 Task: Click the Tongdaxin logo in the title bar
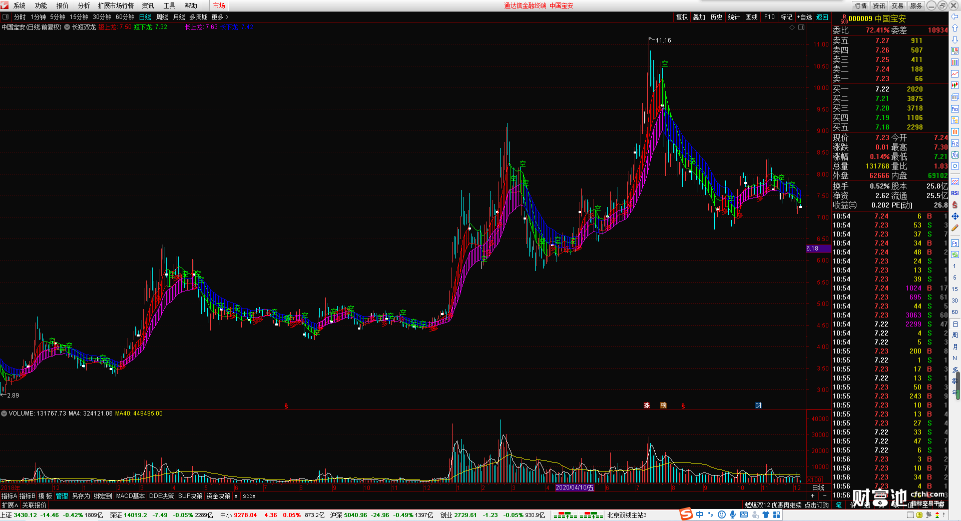[5, 5]
